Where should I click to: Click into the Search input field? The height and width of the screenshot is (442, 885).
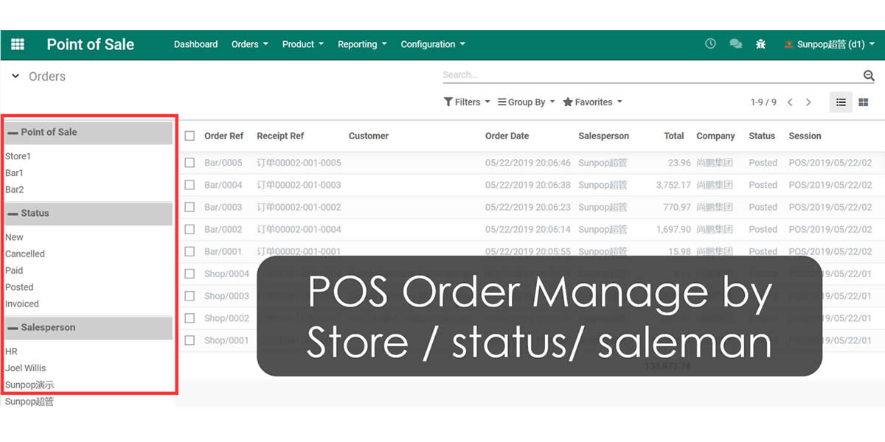coord(649,75)
